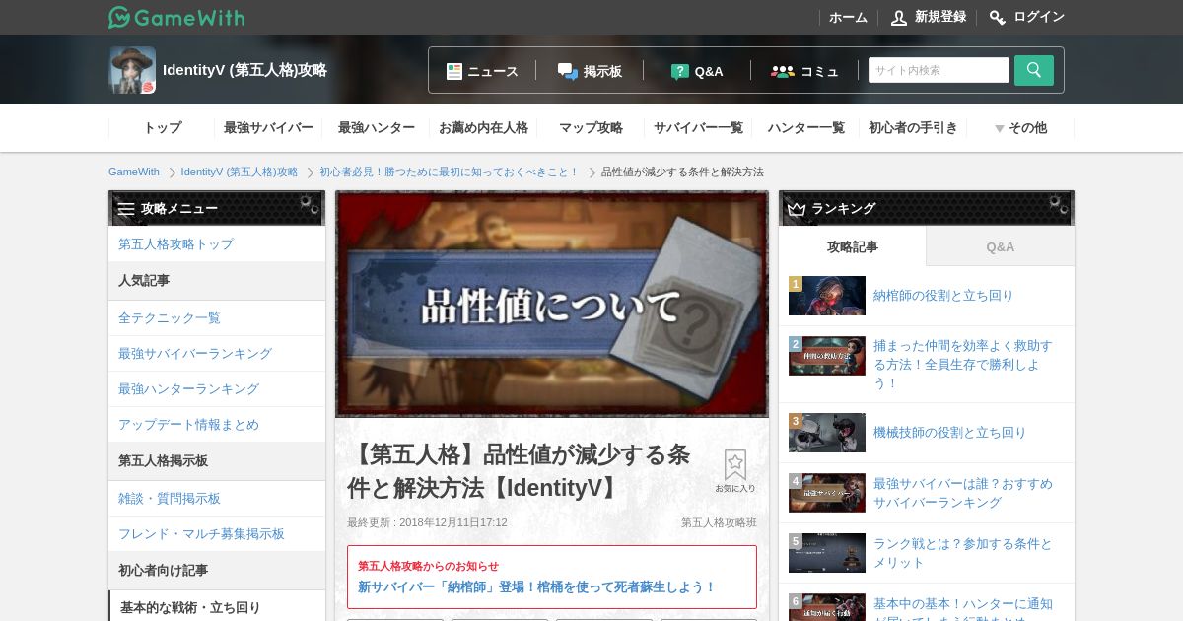Viewport: 1183px width, 621px height.
Task: Click the コミュ people icon
Action: click(783, 71)
